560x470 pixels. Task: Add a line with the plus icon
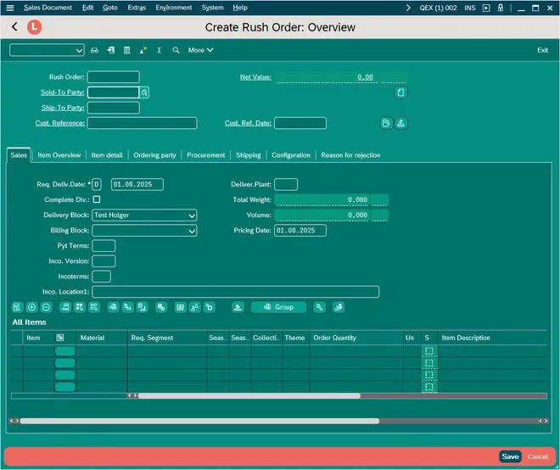(31, 307)
